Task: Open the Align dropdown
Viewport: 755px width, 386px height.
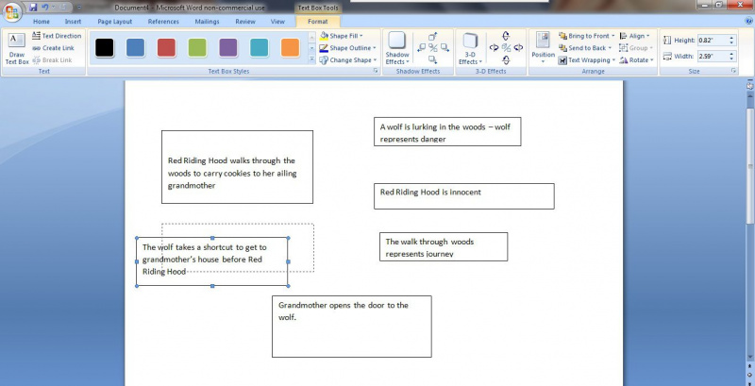Action: tap(634, 36)
